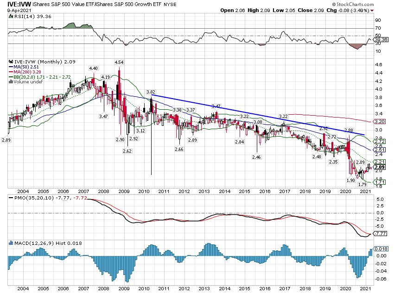This screenshot has width=394, height=293.
Task: Click the bold 2.09 last price axis tag
Action: pos(380,167)
